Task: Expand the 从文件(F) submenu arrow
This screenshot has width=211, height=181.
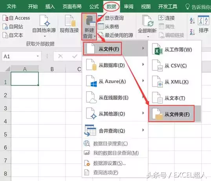Action: click(143, 48)
